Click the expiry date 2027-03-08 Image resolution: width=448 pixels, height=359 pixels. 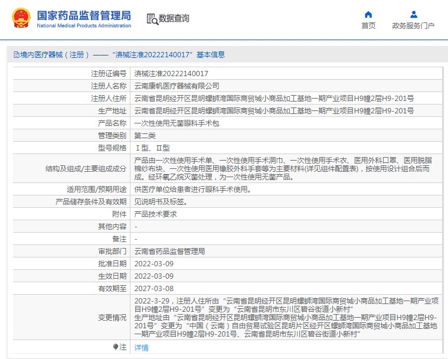154,289
